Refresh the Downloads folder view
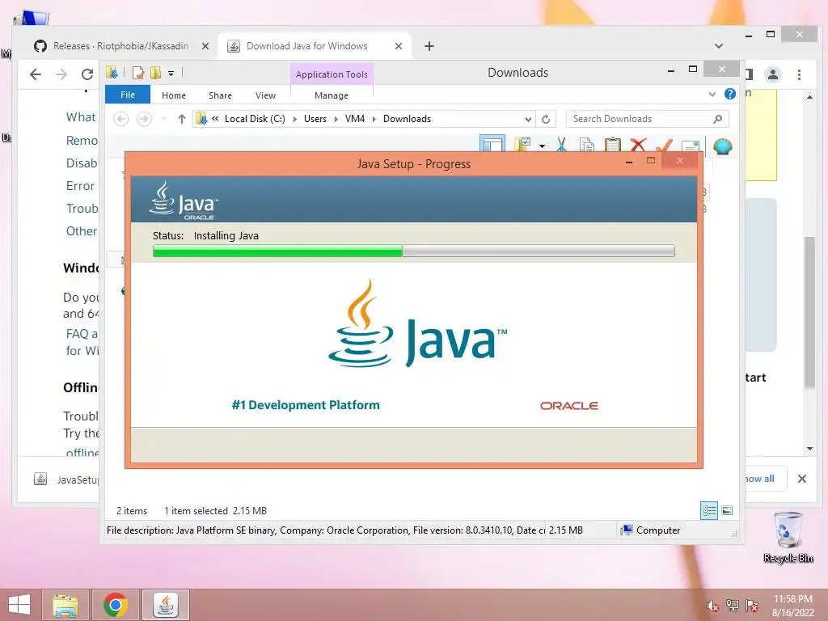This screenshot has width=828, height=621. [546, 119]
